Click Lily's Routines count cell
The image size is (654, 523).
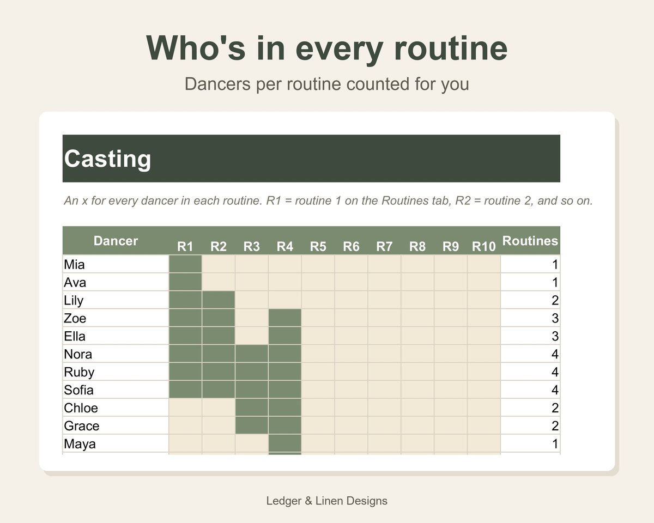point(530,300)
